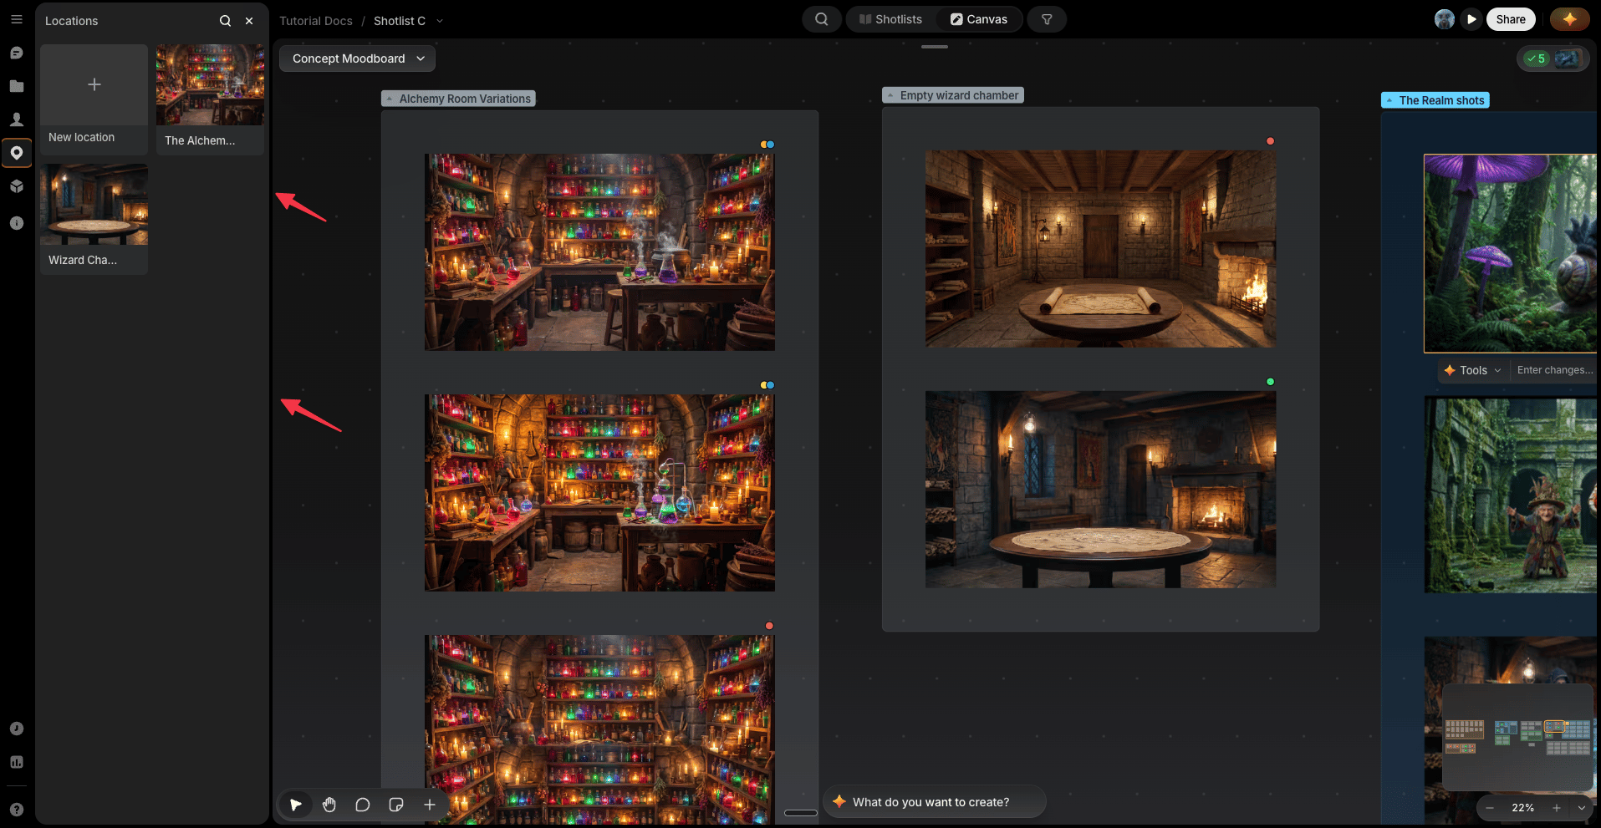
Task: Open the props cube icon
Action: [17, 186]
